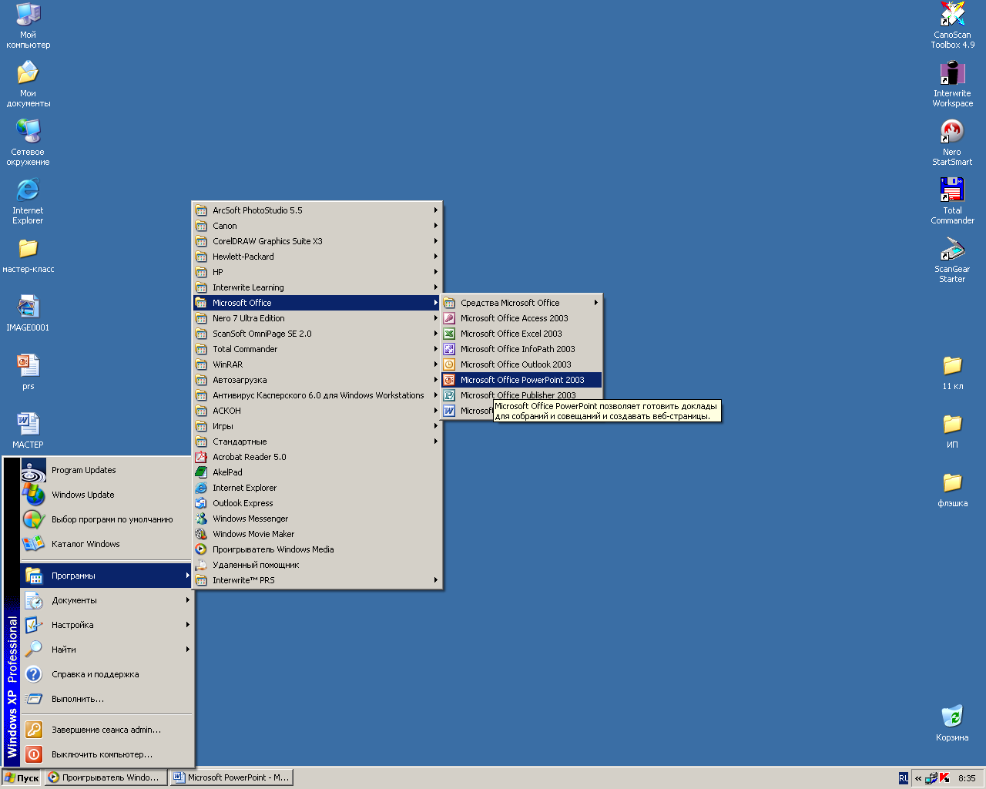This screenshot has height=789, width=986.
Task: Open Каталог Windows entry
Action: point(106,544)
